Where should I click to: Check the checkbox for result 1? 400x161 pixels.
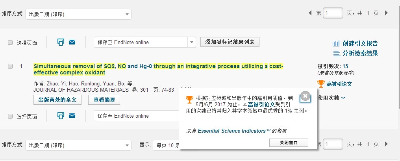pyautogui.click(x=10, y=66)
